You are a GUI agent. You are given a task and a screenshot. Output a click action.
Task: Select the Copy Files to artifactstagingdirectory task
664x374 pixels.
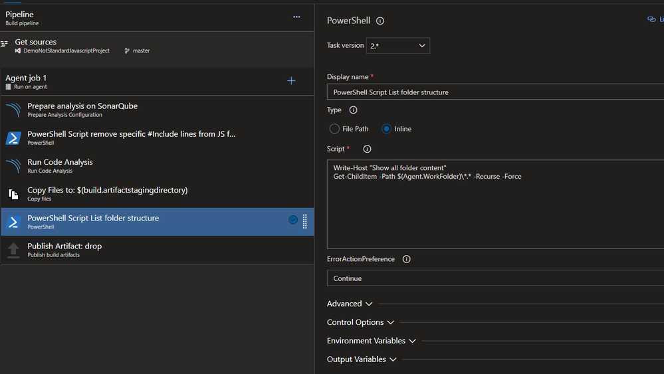(157, 194)
